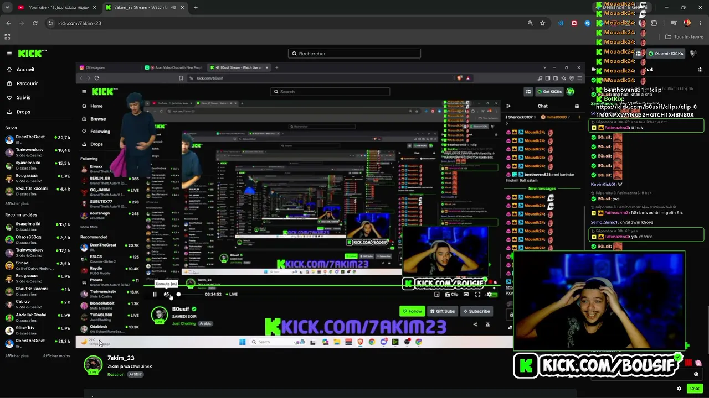Click the green Chat send button

(695, 389)
